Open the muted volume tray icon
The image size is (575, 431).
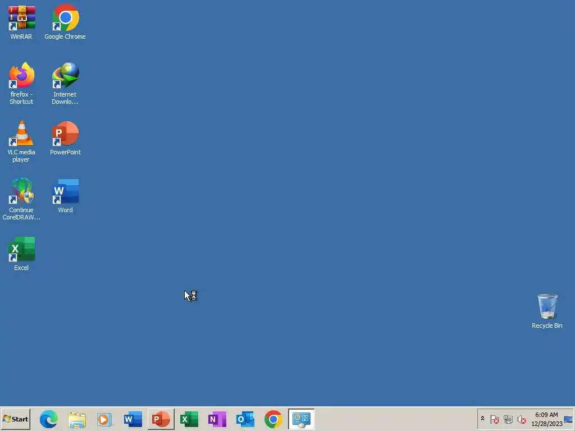522,419
